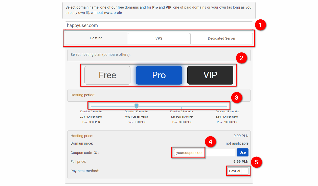Click the hosting period slider handle
Image resolution: width=318 pixels, height=186 pixels.
point(137,105)
